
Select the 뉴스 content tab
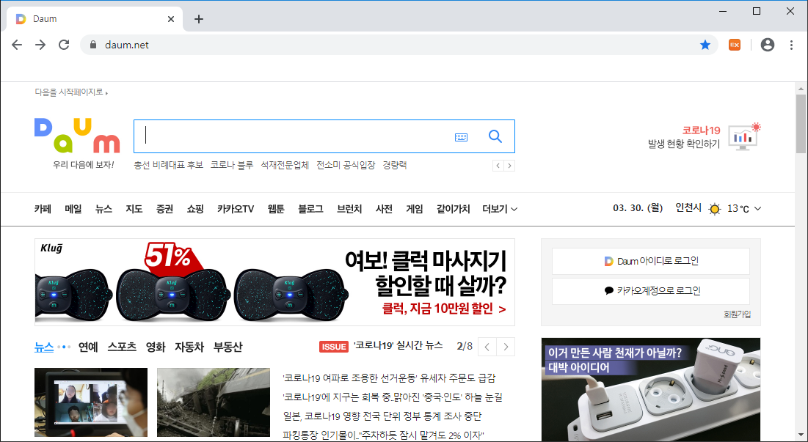point(44,347)
